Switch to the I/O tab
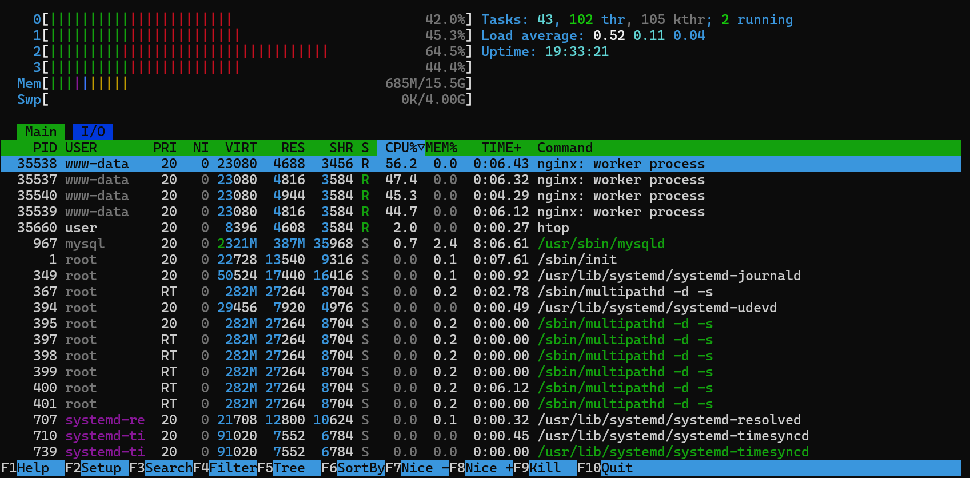 93,132
